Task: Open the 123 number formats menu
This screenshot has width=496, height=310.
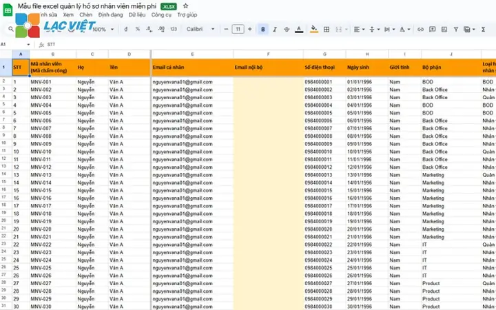Action: click(x=174, y=29)
